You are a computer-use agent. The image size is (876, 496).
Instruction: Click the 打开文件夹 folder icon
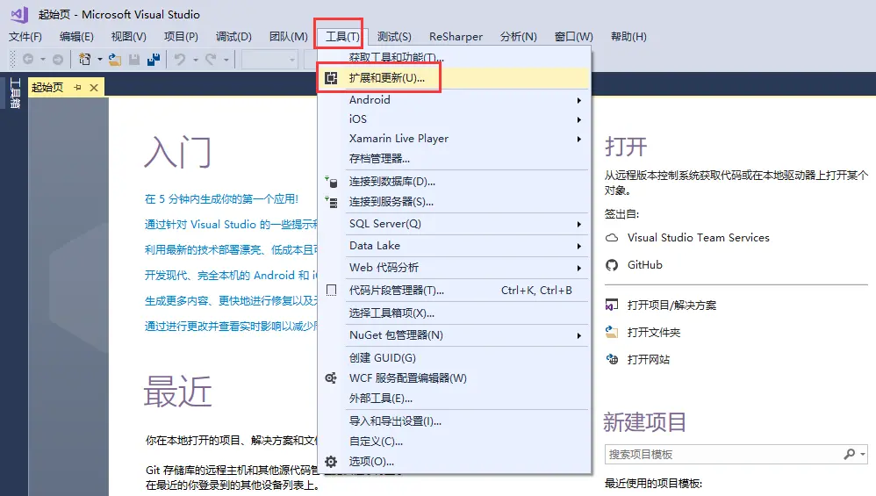click(612, 333)
